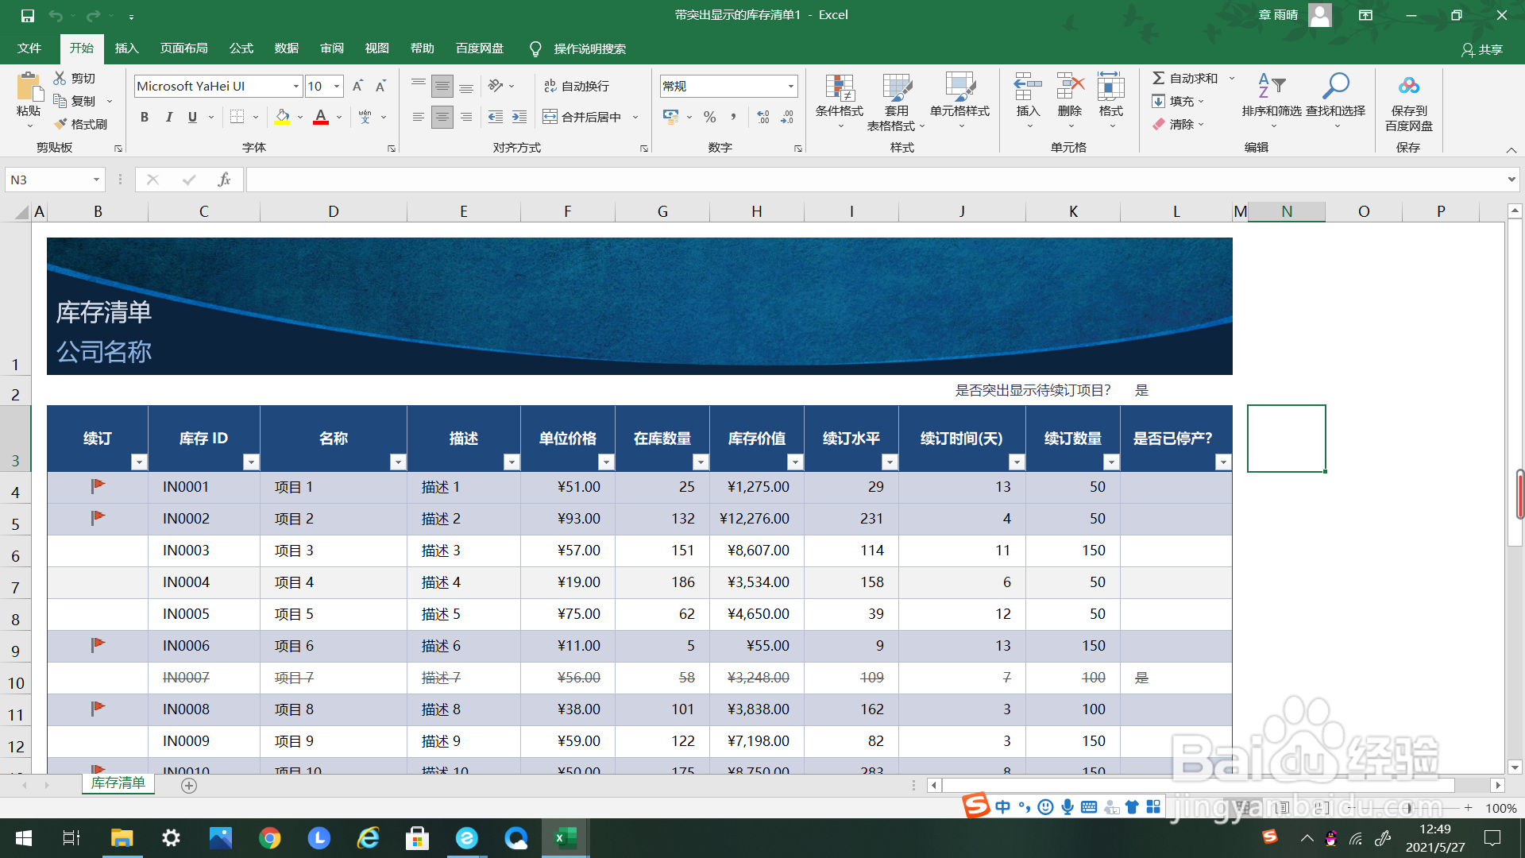Switch to the 插入 ribbon tab
Screen dimensions: 1525x858
pos(126,48)
